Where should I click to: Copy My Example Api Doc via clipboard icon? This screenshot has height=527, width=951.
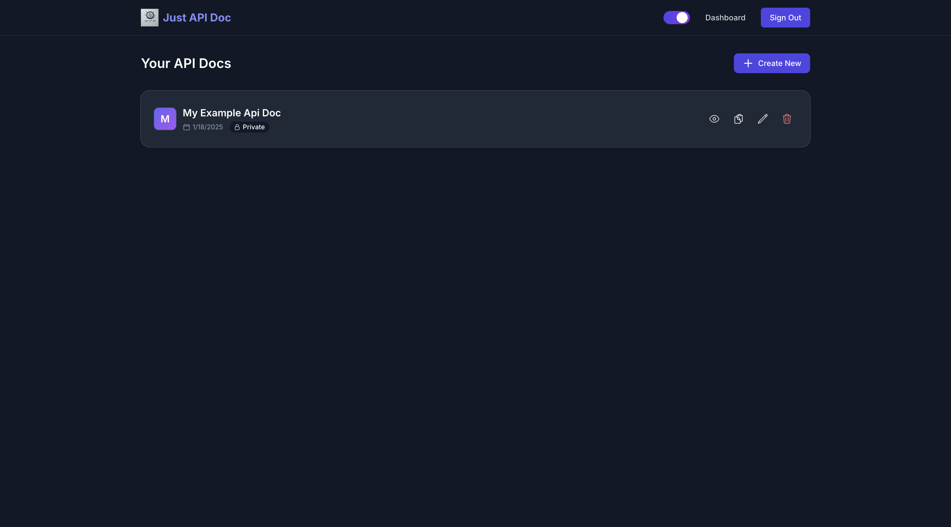(x=738, y=119)
